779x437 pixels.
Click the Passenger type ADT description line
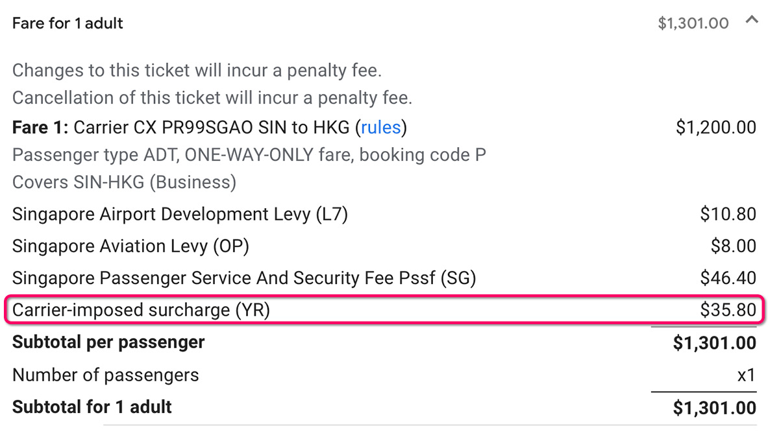click(x=249, y=155)
